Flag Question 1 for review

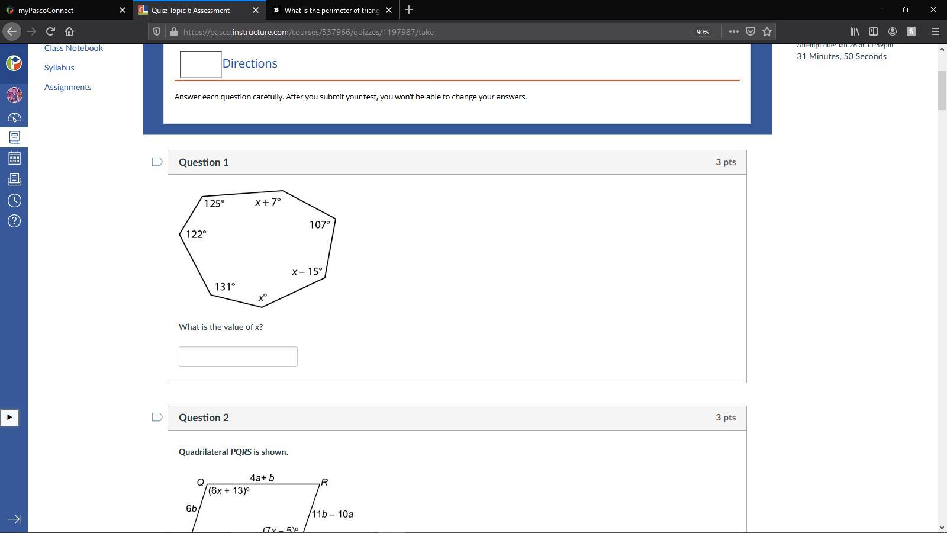point(157,162)
